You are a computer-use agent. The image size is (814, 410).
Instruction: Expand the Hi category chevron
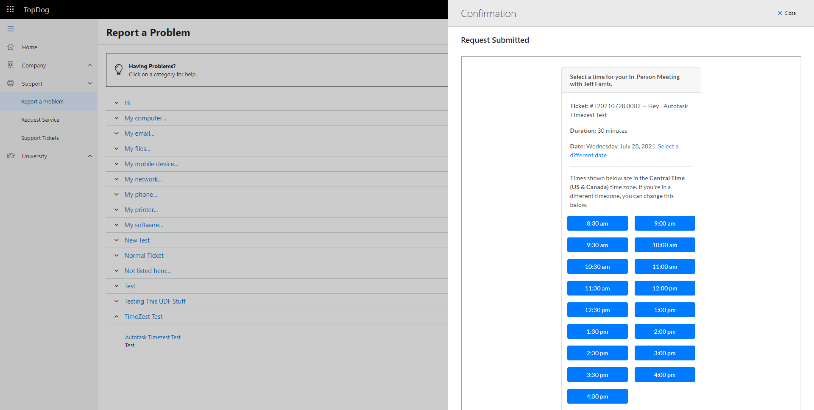117,103
